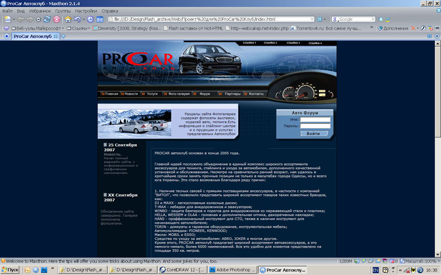Open Photoshop from the quick launch icon
The image size is (441, 275).
coord(44,270)
